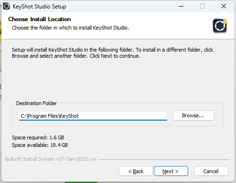236x183 pixels.
Task: Click the Destination Folder group label
Action: 37,103
